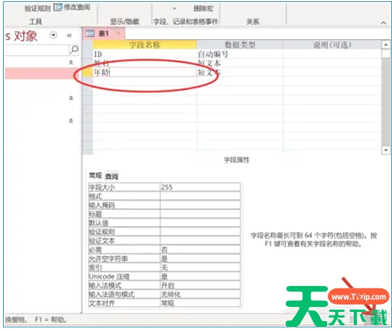Click the Unicode 压缩 value 是
This screenshot has width=392, height=331.
tap(200, 276)
